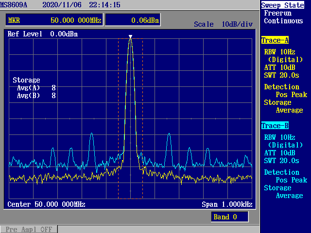Click the Avg(B) 8 storage count
The image size is (311, 233).
tap(36, 96)
